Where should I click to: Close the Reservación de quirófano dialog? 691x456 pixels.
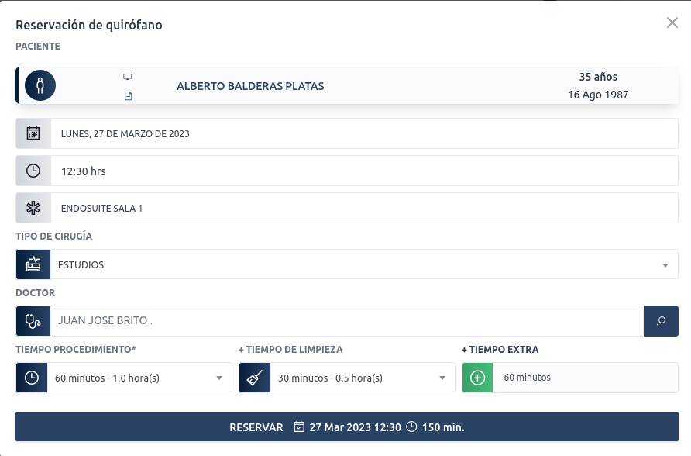click(672, 22)
